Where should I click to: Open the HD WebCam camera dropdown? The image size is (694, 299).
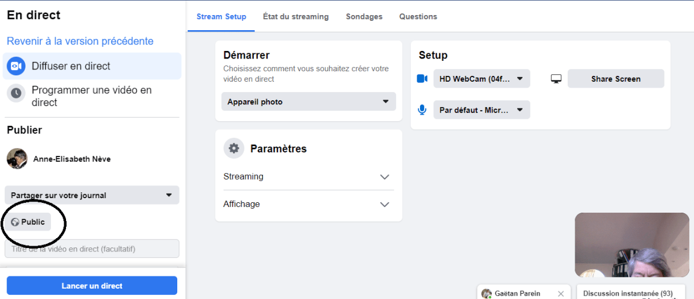(481, 79)
